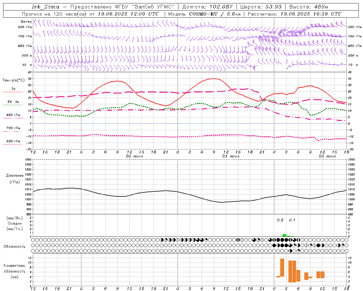
Task: Click the Облачность cloud cover label
Action: pos(14,247)
